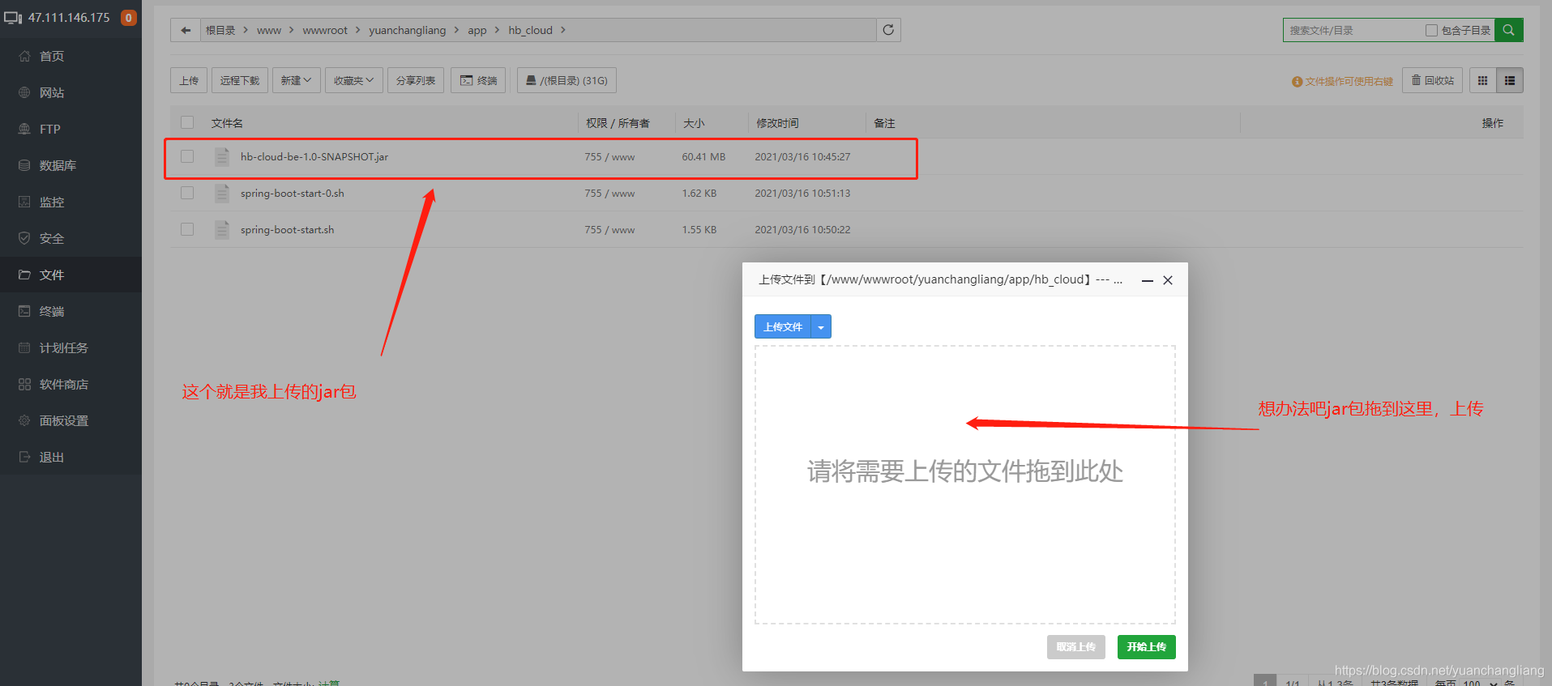Click file icon of spring-boot-start.sh
The width and height of the screenshot is (1552, 686).
222,229
